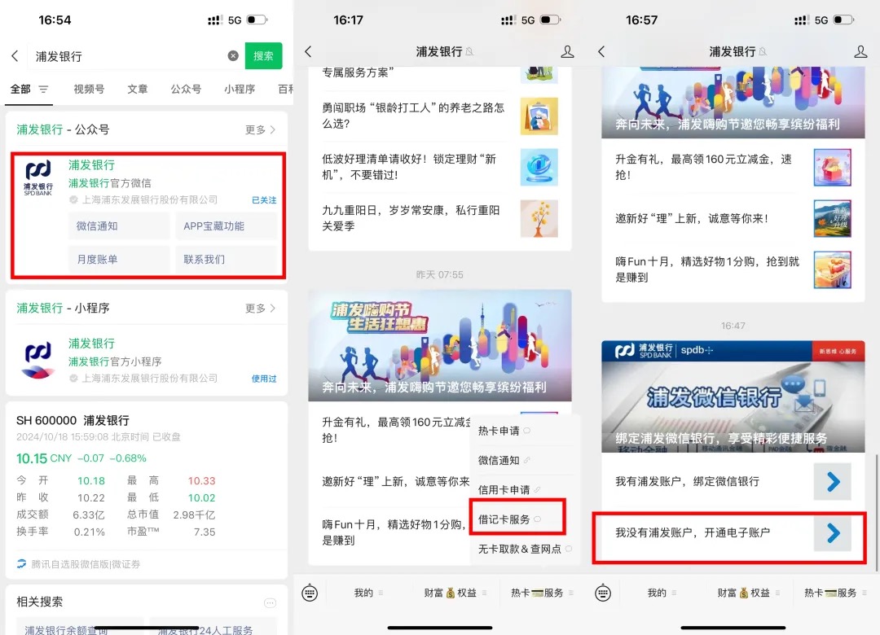
Task: Clear the 浦发银行 search text
Action: (x=233, y=55)
